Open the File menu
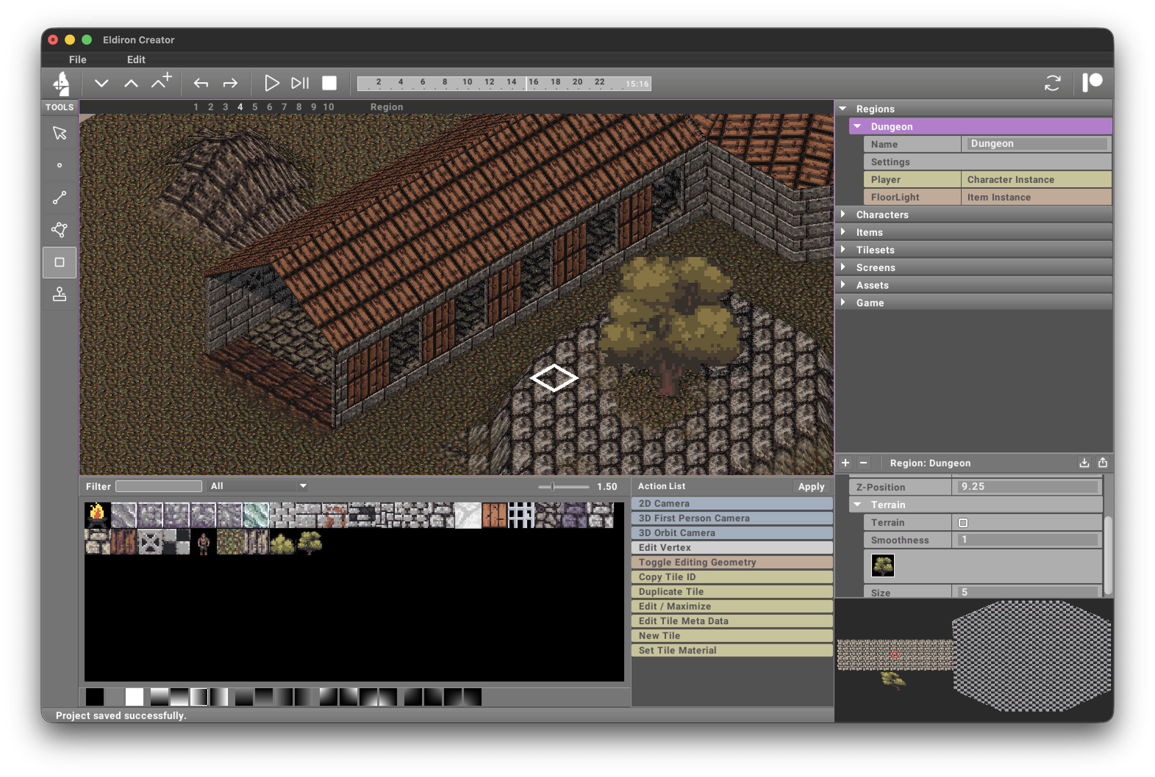1155x777 pixels. [x=77, y=59]
